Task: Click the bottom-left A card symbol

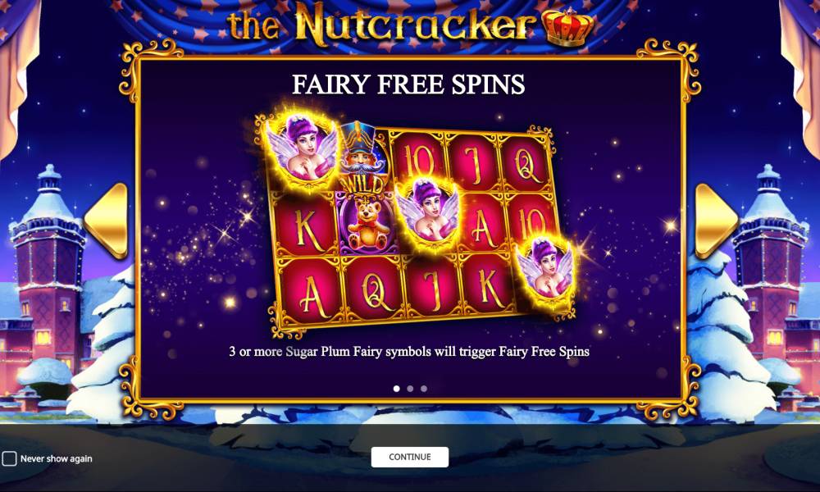Action: [312, 290]
